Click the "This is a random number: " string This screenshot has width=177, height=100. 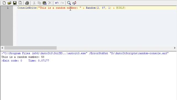click(x=60, y=8)
